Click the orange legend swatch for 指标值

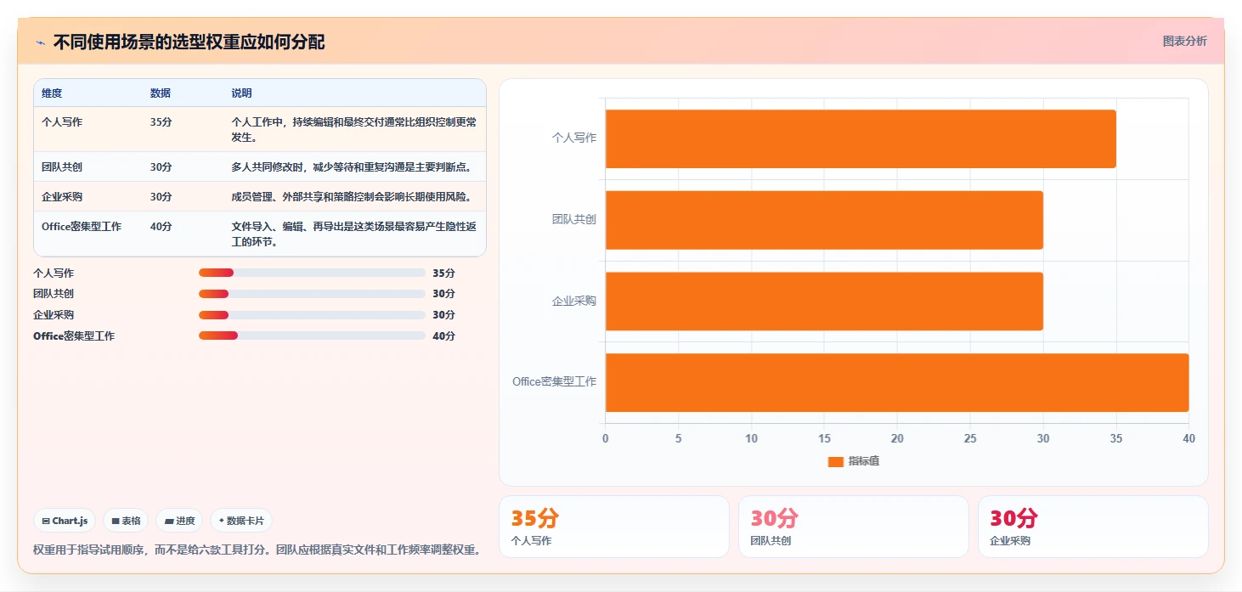tap(836, 461)
